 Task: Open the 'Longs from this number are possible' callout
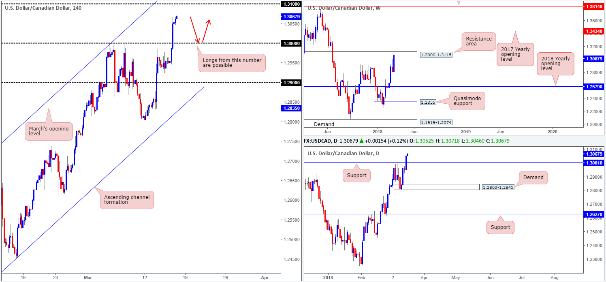coord(232,63)
